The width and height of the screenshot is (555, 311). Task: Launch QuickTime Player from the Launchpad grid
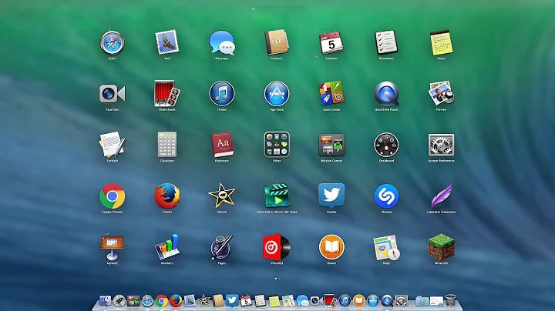tap(386, 94)
